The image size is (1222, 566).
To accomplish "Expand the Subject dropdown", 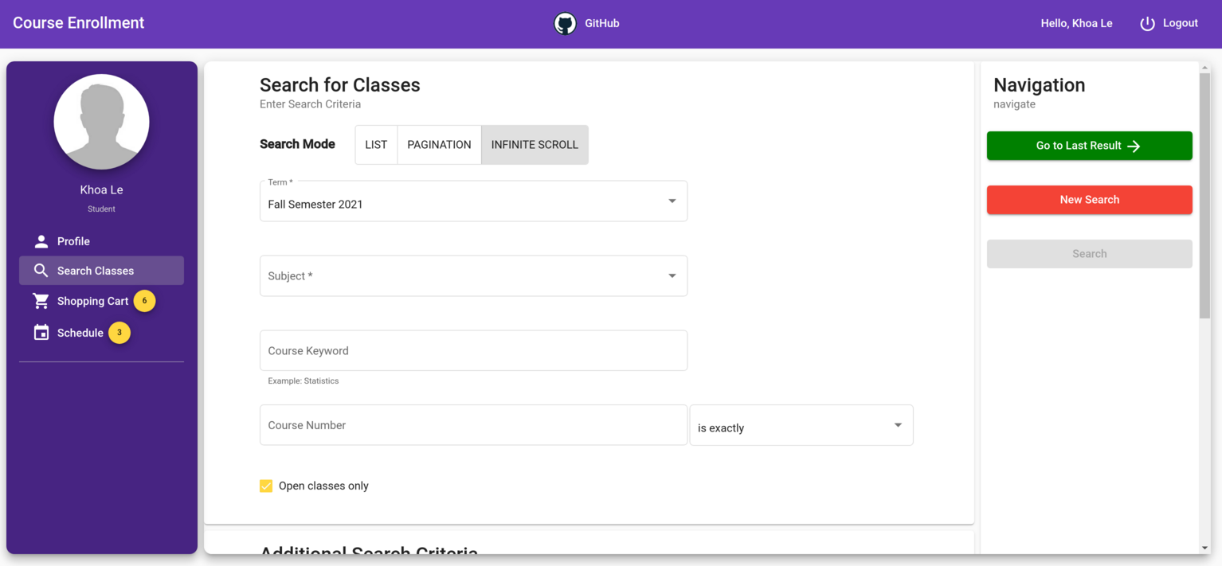I will point(473,276).
